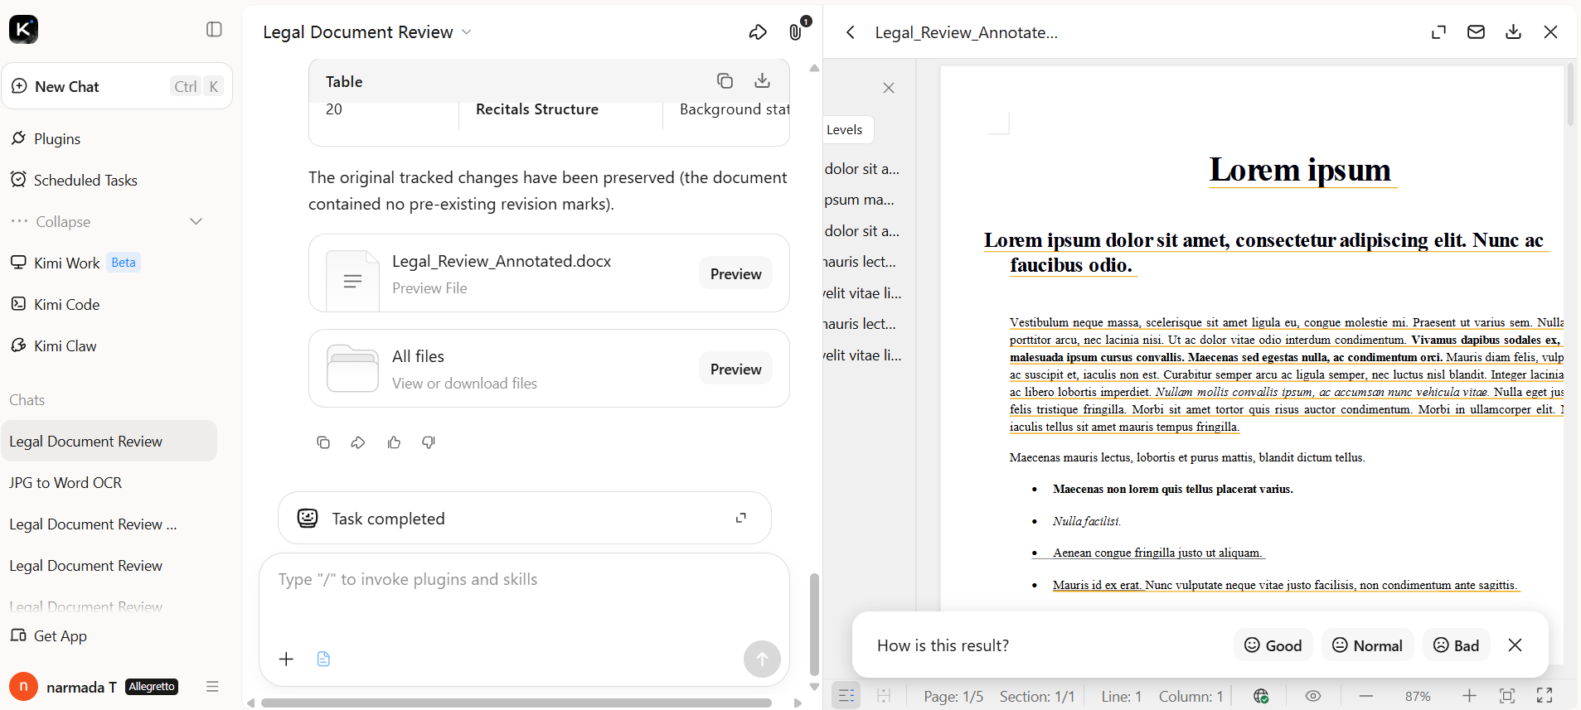Screen dimensions: 1581x710
Task: Click the narmada T avatar
Action: tap(23, 686)
